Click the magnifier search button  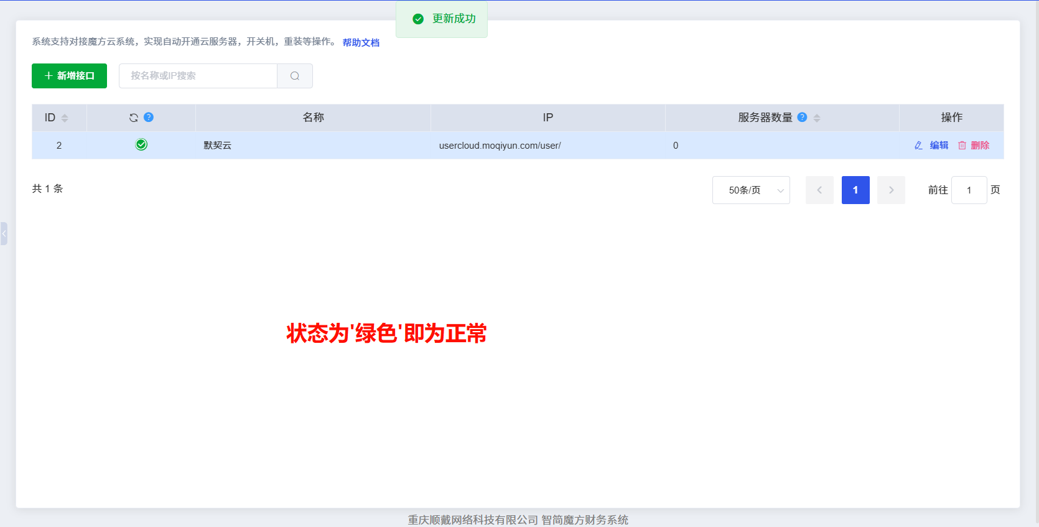pyautogui.click(x=295, y=76)
